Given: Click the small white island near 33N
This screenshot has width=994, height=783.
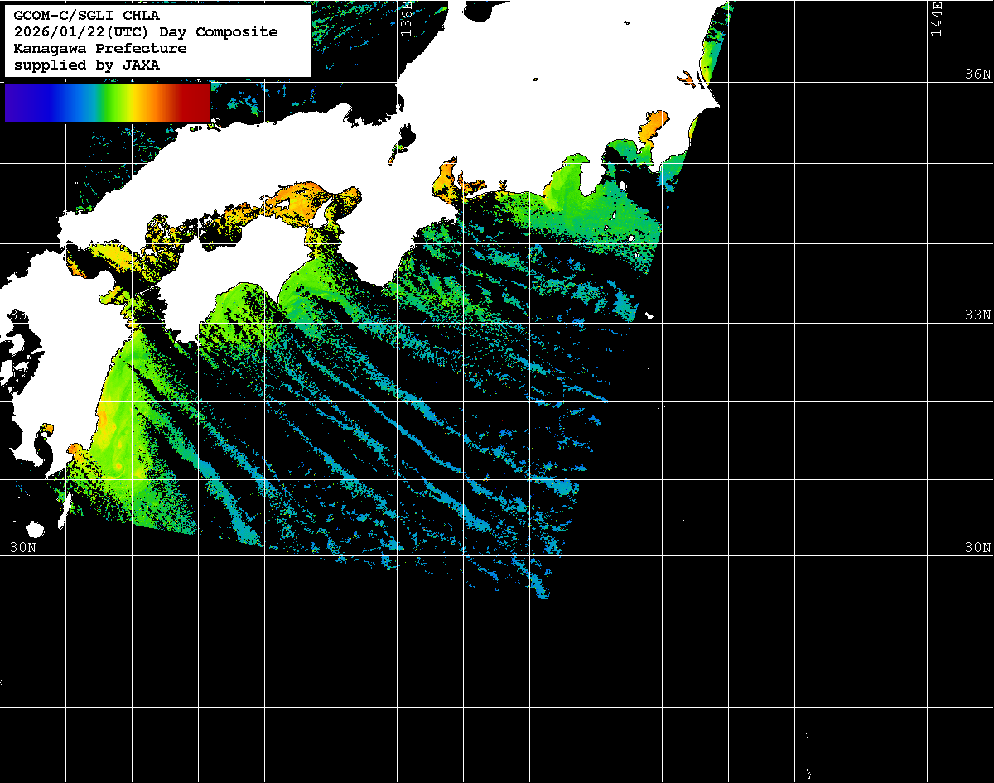Looking at the screenshot, I should pos(649,315).
